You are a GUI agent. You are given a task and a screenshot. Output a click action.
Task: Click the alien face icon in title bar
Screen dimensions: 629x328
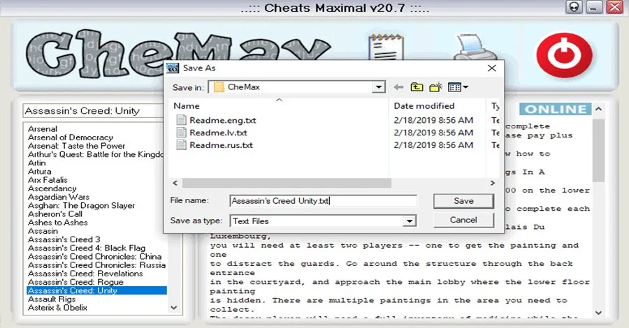(574, 7)
